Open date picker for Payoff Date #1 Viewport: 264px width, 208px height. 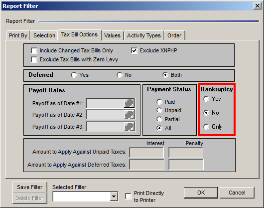click(x=129, y=103)
